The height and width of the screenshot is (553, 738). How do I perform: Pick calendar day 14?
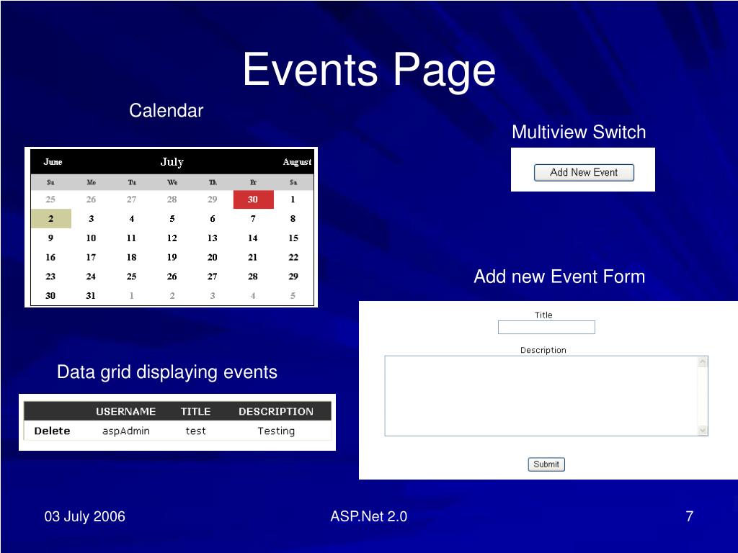(253, 238)
